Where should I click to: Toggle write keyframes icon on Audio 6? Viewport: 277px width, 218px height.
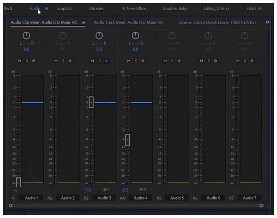point(216,61)
